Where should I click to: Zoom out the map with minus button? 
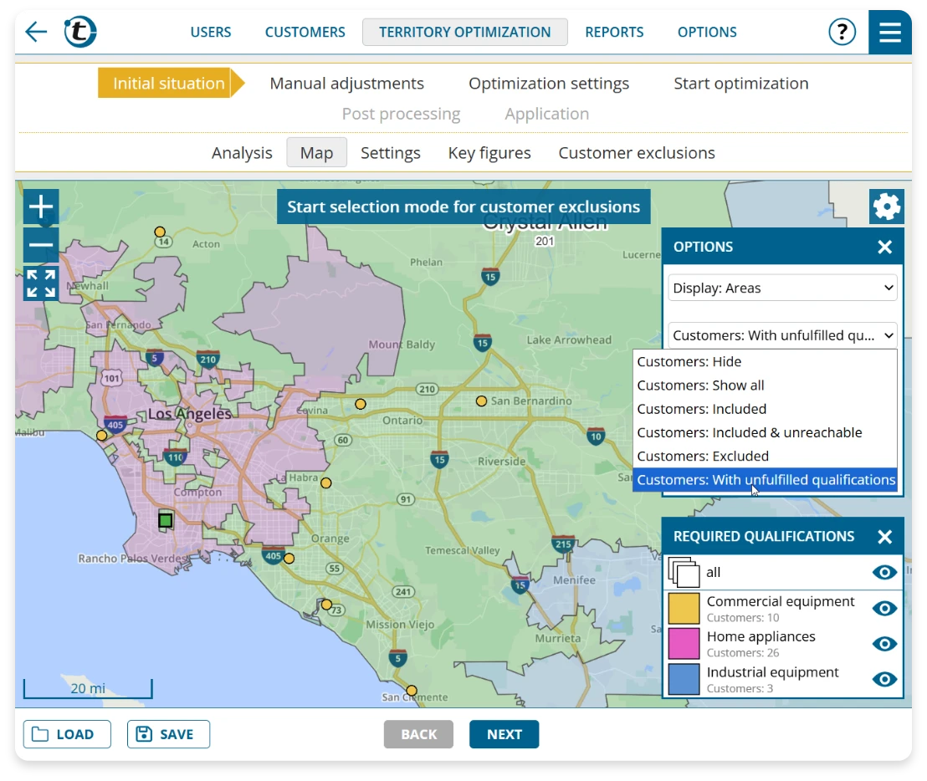point(41,244)
